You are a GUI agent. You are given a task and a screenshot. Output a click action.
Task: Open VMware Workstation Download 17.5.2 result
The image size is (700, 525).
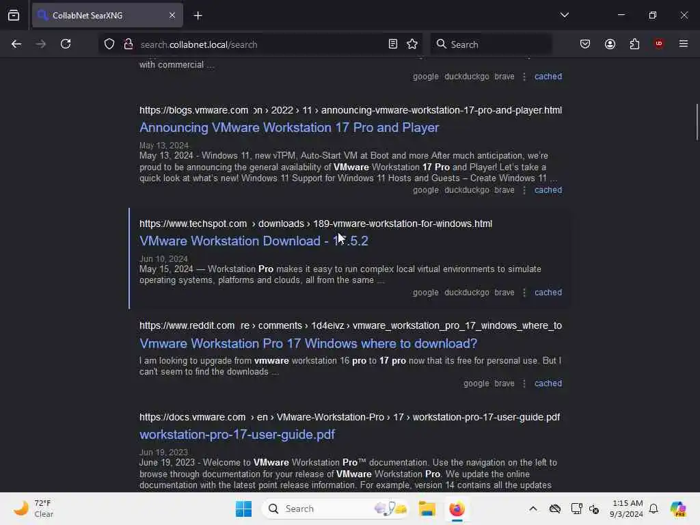pyautogui.click(x=254, y=241)
